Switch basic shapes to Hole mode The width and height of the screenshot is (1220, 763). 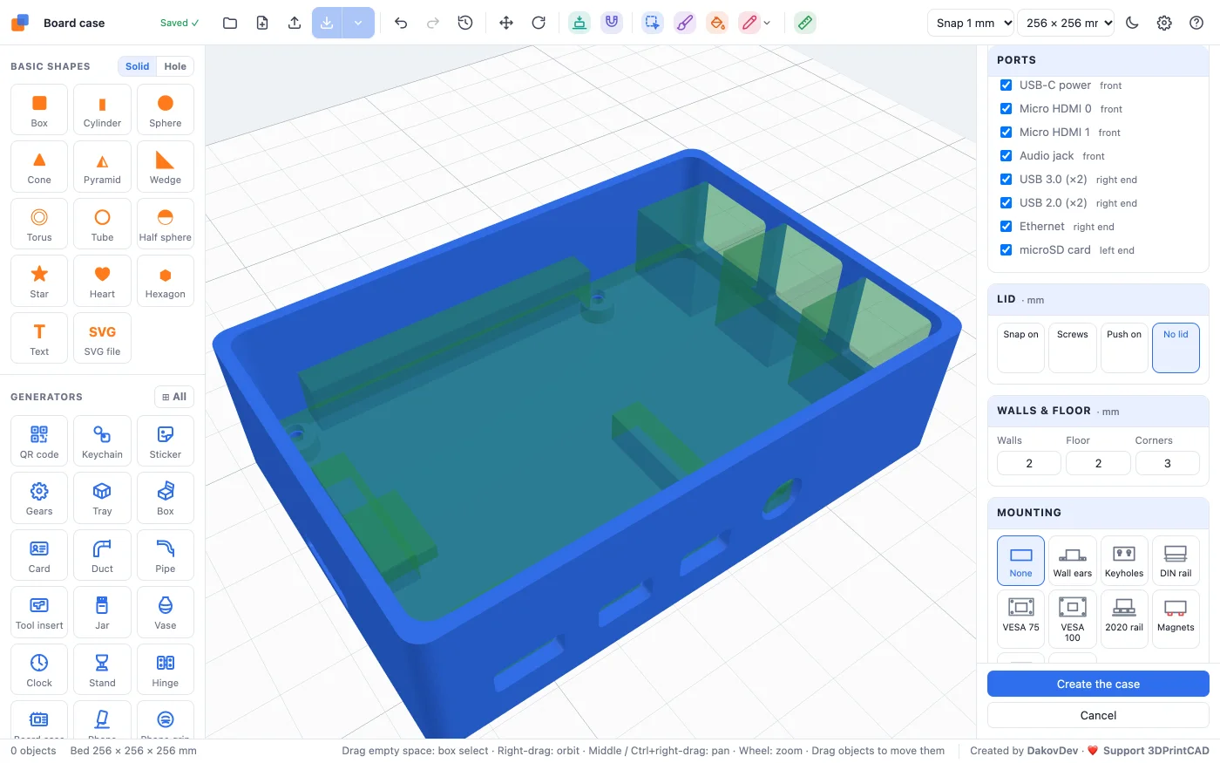click(175, 66)
